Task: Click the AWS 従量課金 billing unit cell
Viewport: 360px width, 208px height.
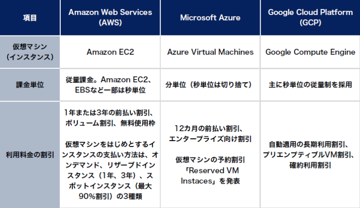Action: (x=110, y=84)
